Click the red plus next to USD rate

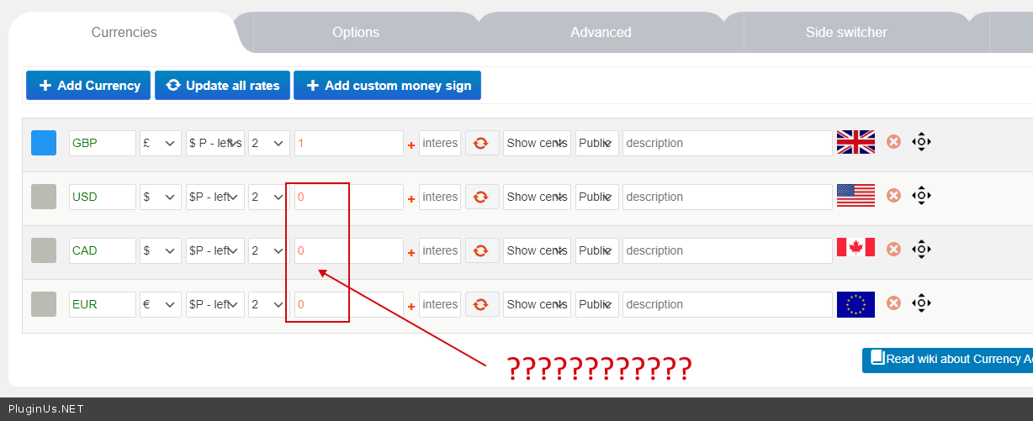411,199
